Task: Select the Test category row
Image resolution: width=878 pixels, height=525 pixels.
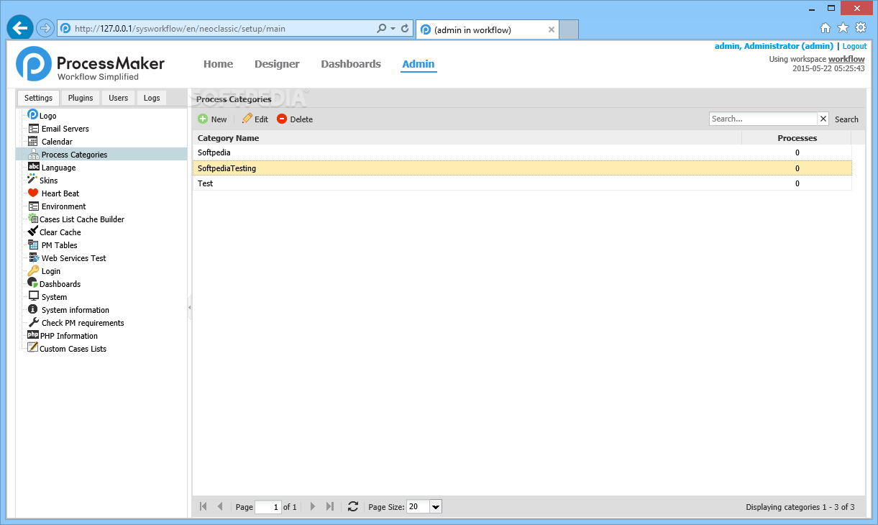Action: [x=522, y=183]
